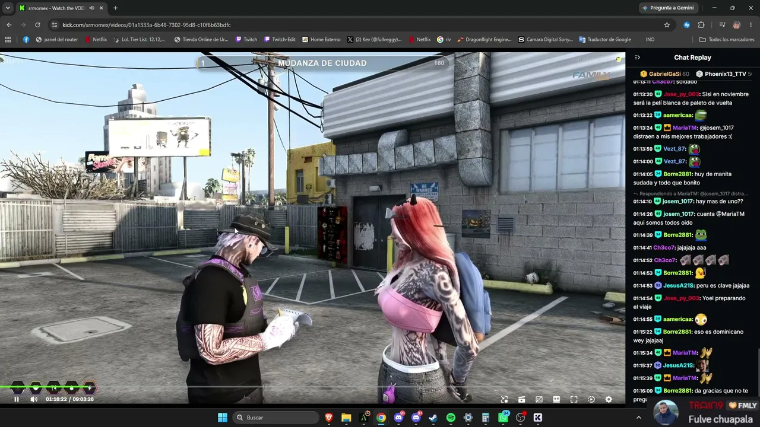
Task: Click the Pregunta a Gemini button
Action: [667, 8]
